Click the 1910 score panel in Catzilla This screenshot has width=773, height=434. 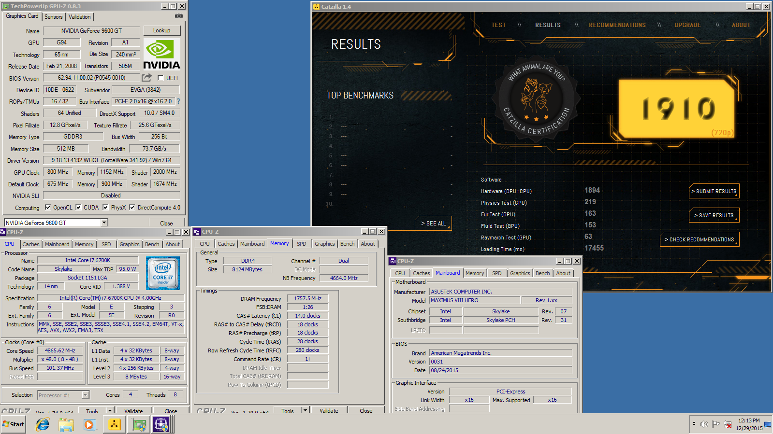(x=677, y=109)
